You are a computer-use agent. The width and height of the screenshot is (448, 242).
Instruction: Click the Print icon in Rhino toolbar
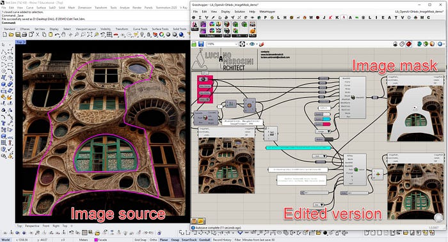pos(24,34)
